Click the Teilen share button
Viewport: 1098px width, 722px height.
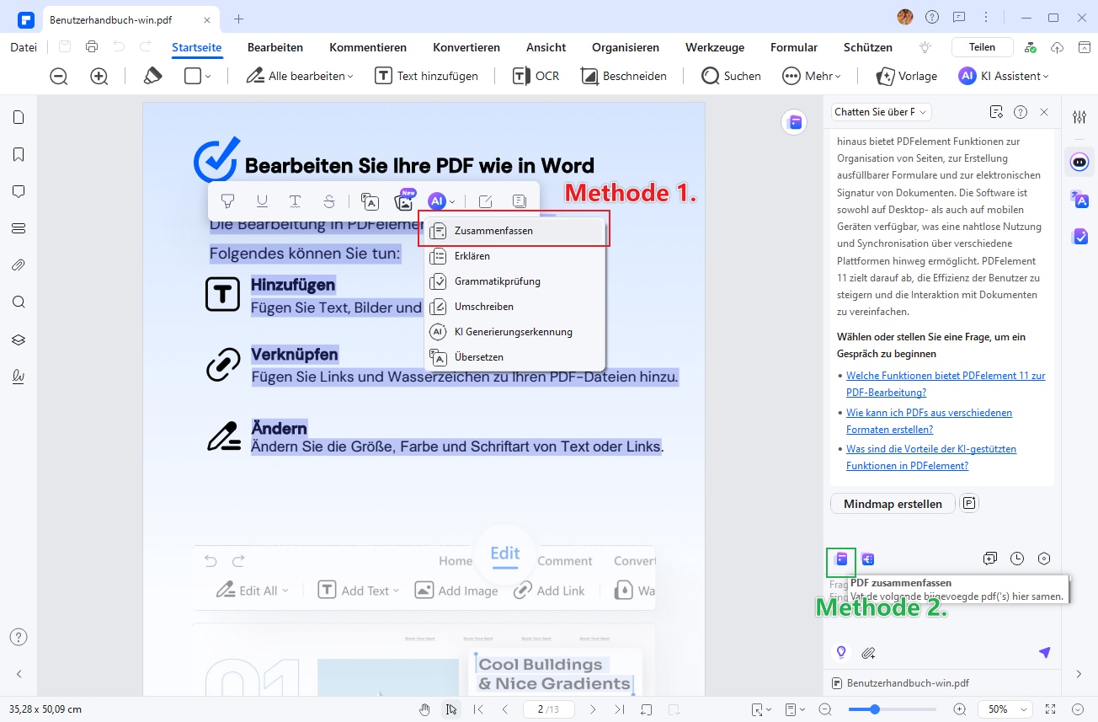[982, 47]
